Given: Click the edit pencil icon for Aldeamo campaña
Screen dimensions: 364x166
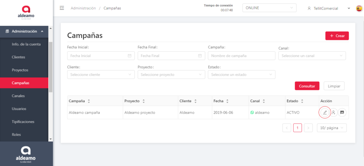Looking at the screenshot, I should pos(325,113).
